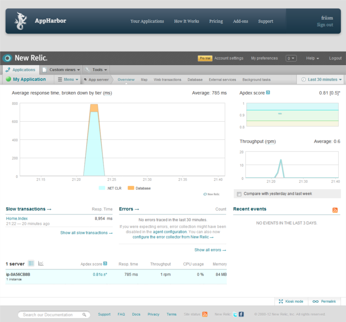Screen dimensions: 346x322
Task: Open the footer Support link
Action: click(x=104, y=314)
